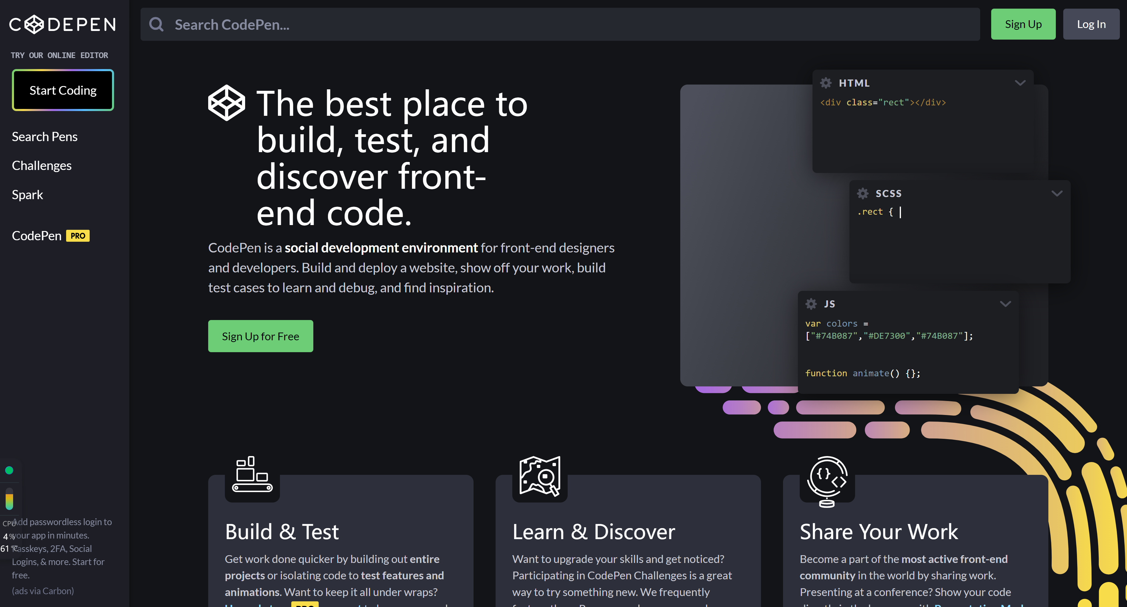Expand the SCSS panel chevron
The height and width of the screenshot is (607, 1127).
tap(1057, 193)
